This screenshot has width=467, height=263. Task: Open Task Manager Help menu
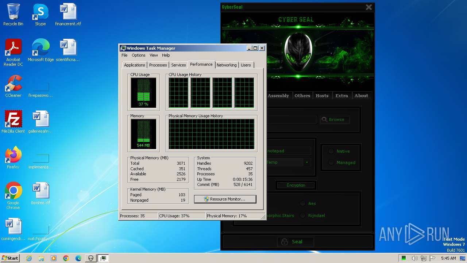click(x=166, y=55)
